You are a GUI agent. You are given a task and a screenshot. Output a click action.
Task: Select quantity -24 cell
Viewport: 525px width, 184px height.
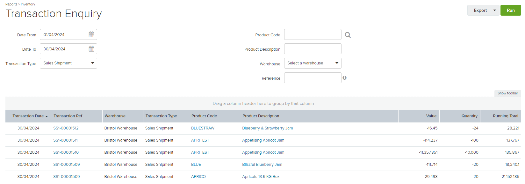pyautogui.click(x=475, y=128)
